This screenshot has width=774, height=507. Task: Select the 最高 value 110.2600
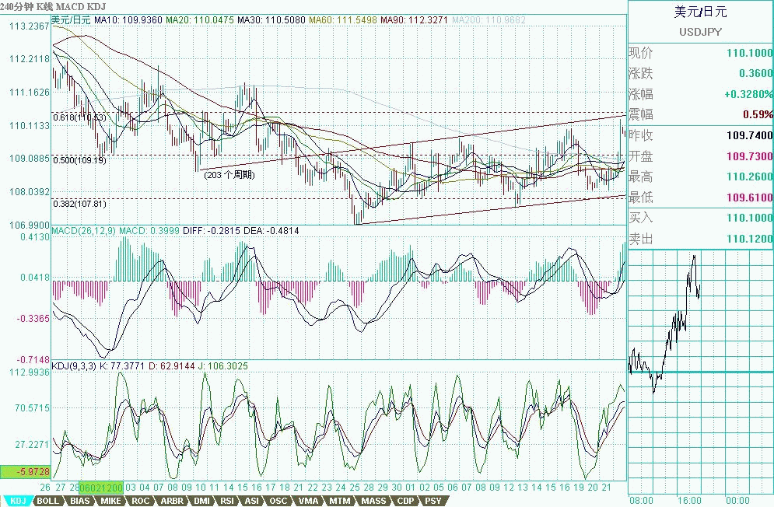click(x=749, y=177)
